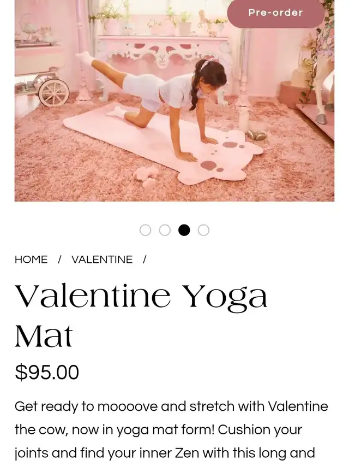Click the trailing slash after VALENTINE
The image size is (349, 466).
point(145,259)
